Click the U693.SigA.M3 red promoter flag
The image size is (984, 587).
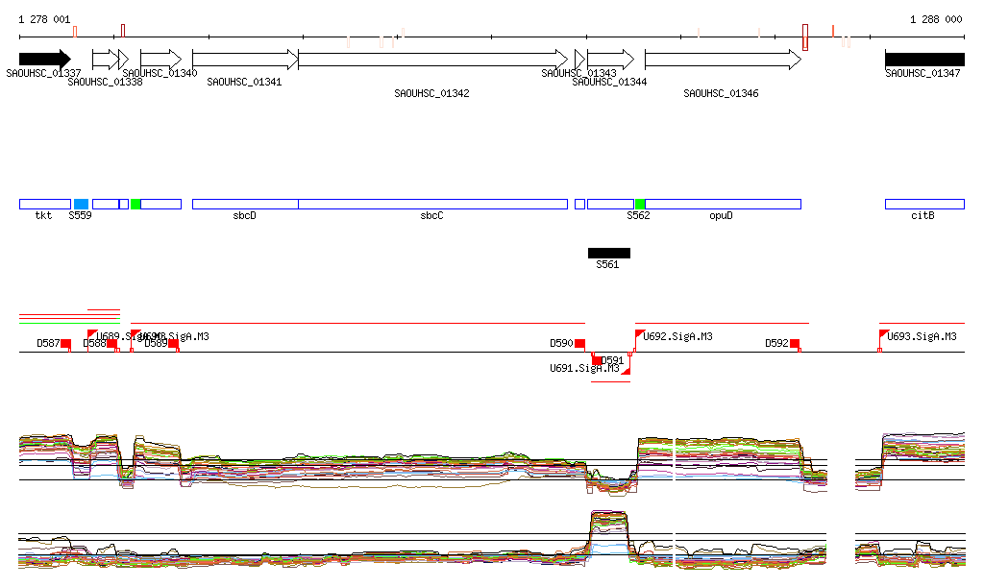pos(884,334)
